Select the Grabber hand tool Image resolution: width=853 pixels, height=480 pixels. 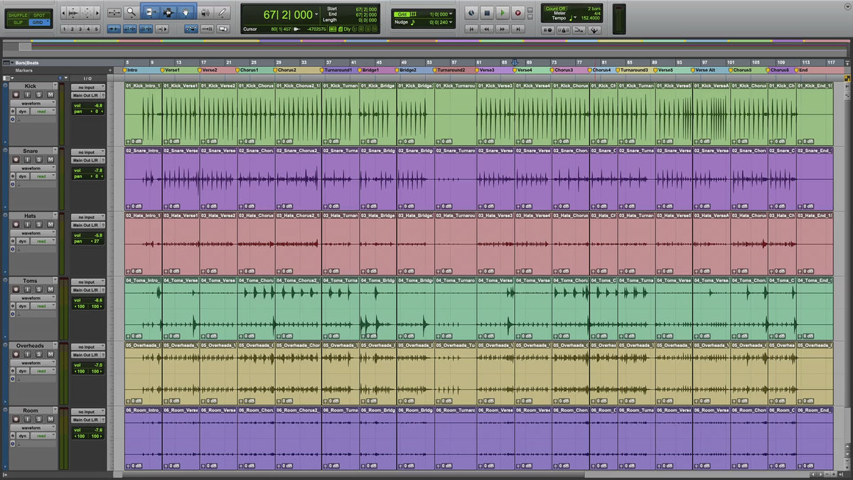[186, 12]
